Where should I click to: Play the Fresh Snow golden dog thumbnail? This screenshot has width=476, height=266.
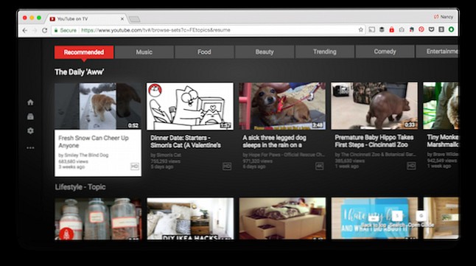point(98,106)
